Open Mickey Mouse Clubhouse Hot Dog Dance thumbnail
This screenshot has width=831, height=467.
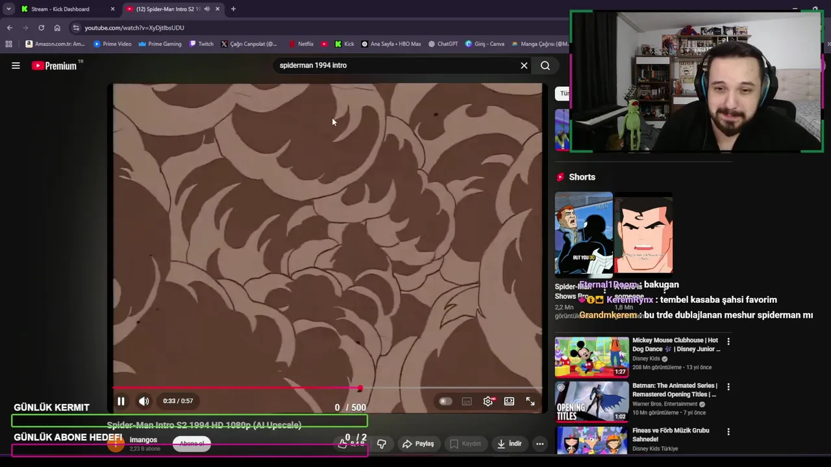591,356
